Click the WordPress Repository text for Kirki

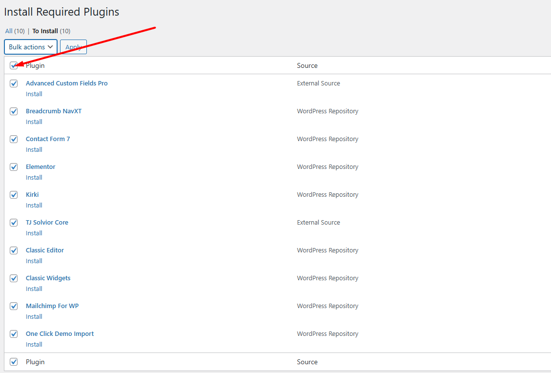pos(327,194)
